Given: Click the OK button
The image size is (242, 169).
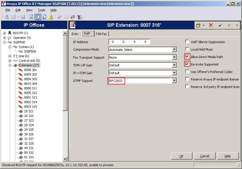Looking at the screenshot, I should (x=181, y=156).
